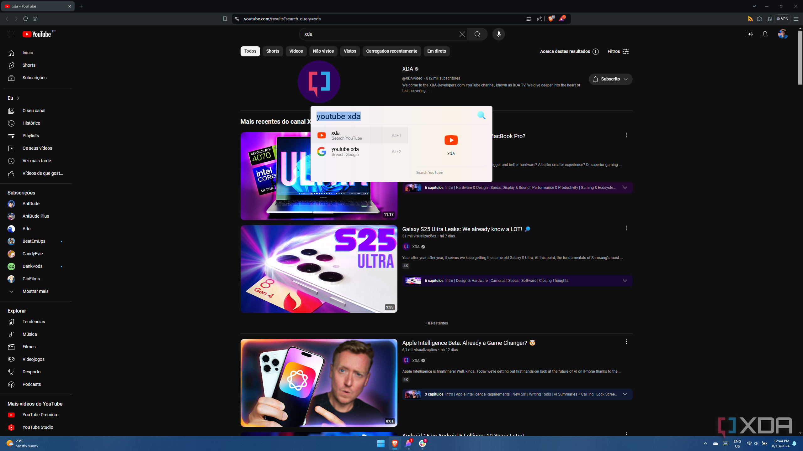Open the weather widget in taskbar

click(x=23, y=443)
